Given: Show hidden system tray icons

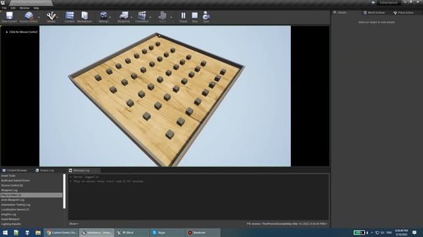Looking at the screenshot, I should [372, 232].
